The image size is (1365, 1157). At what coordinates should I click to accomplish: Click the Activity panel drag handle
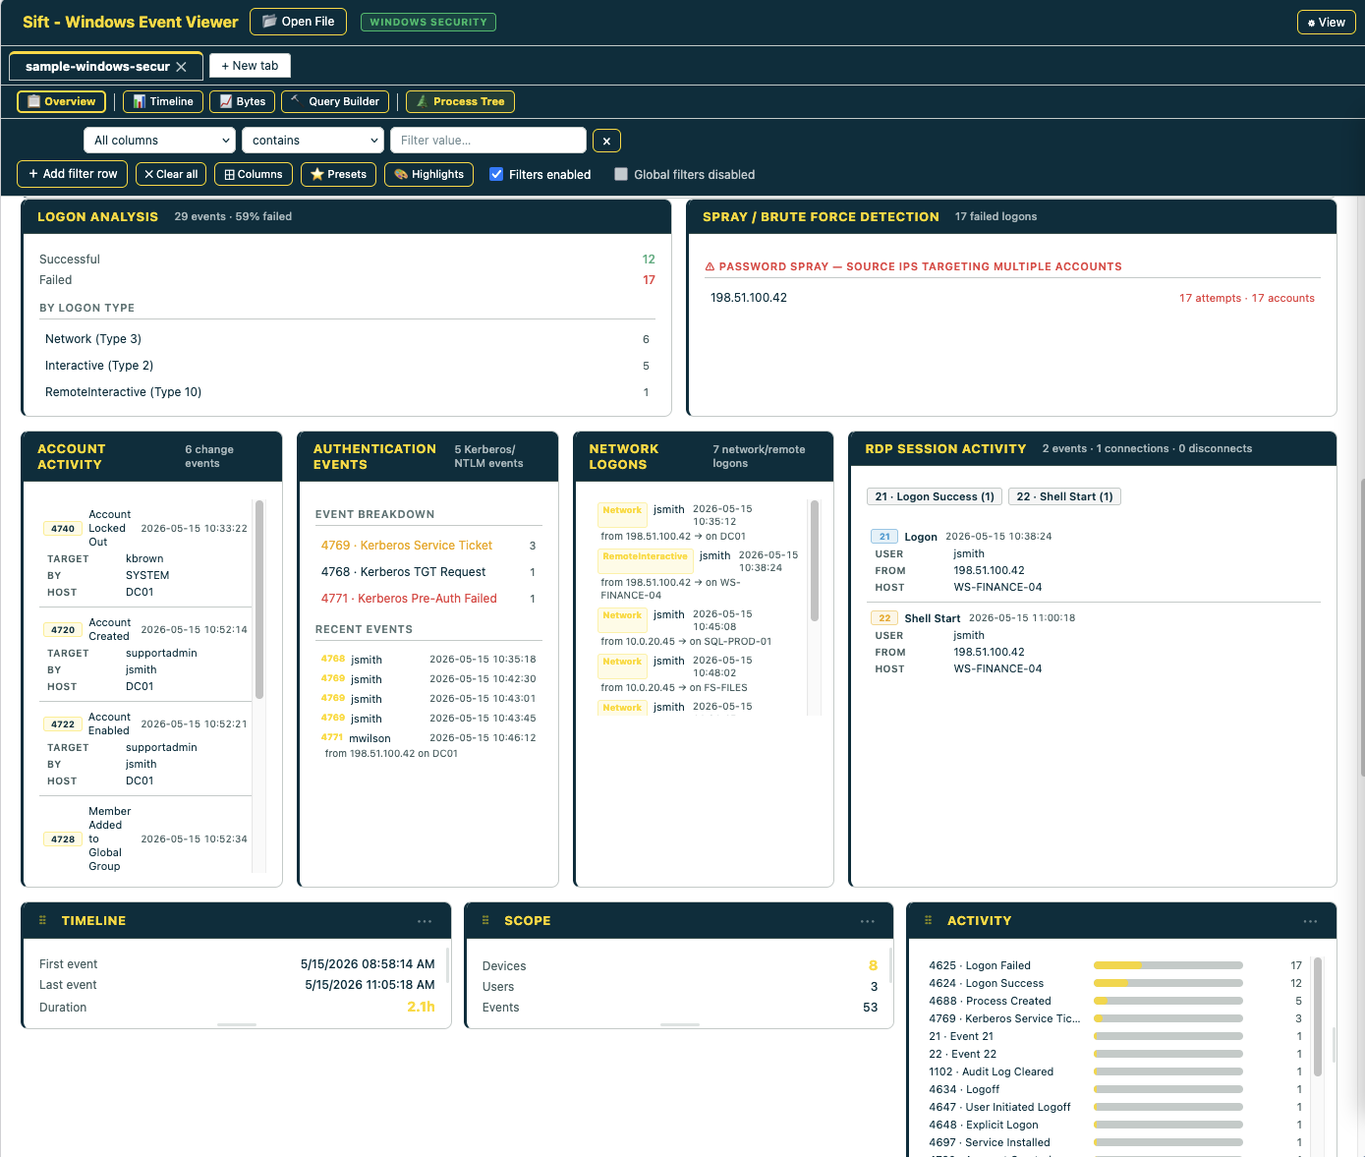point(929,921)
